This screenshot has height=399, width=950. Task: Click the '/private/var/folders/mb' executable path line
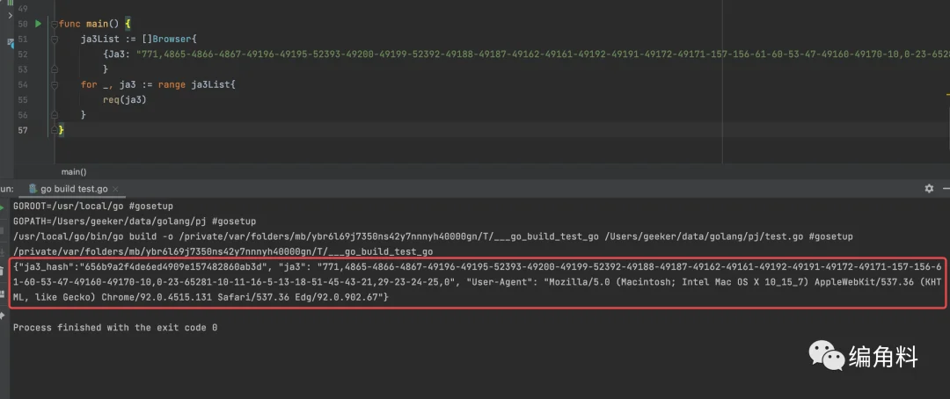click(x=223, y=251)
